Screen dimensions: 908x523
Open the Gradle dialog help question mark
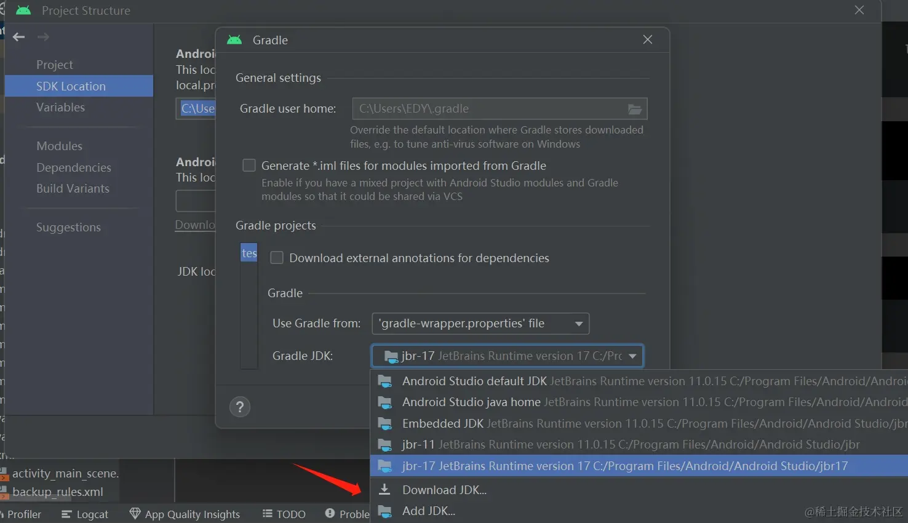point(240,407)
